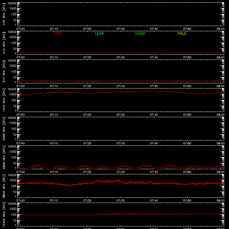Click 07:20 tick label under 2695 MHz panel
The width and height of the screenshot is (229, 229).
87,143
